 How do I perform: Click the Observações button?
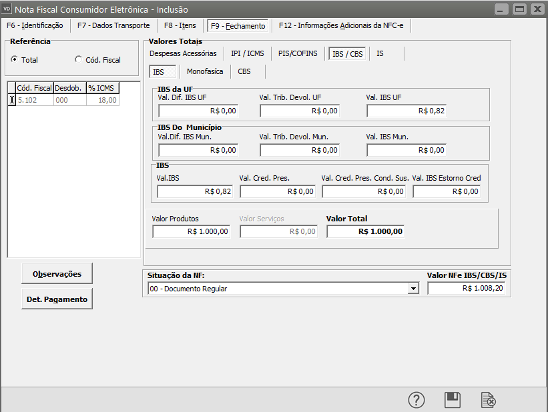(x=57, y=273)
